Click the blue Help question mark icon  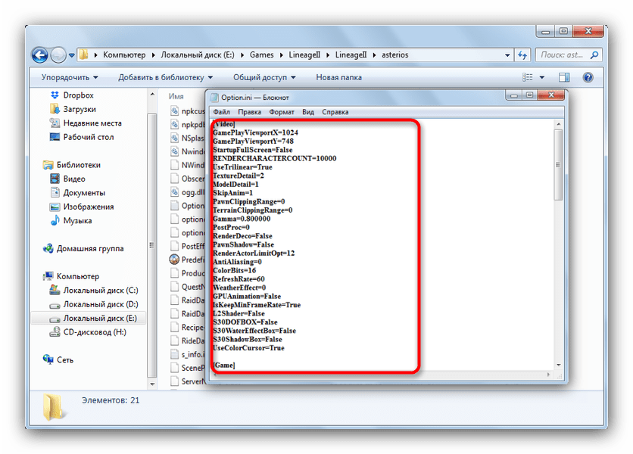pyautogui.click(x=588, y=77)
